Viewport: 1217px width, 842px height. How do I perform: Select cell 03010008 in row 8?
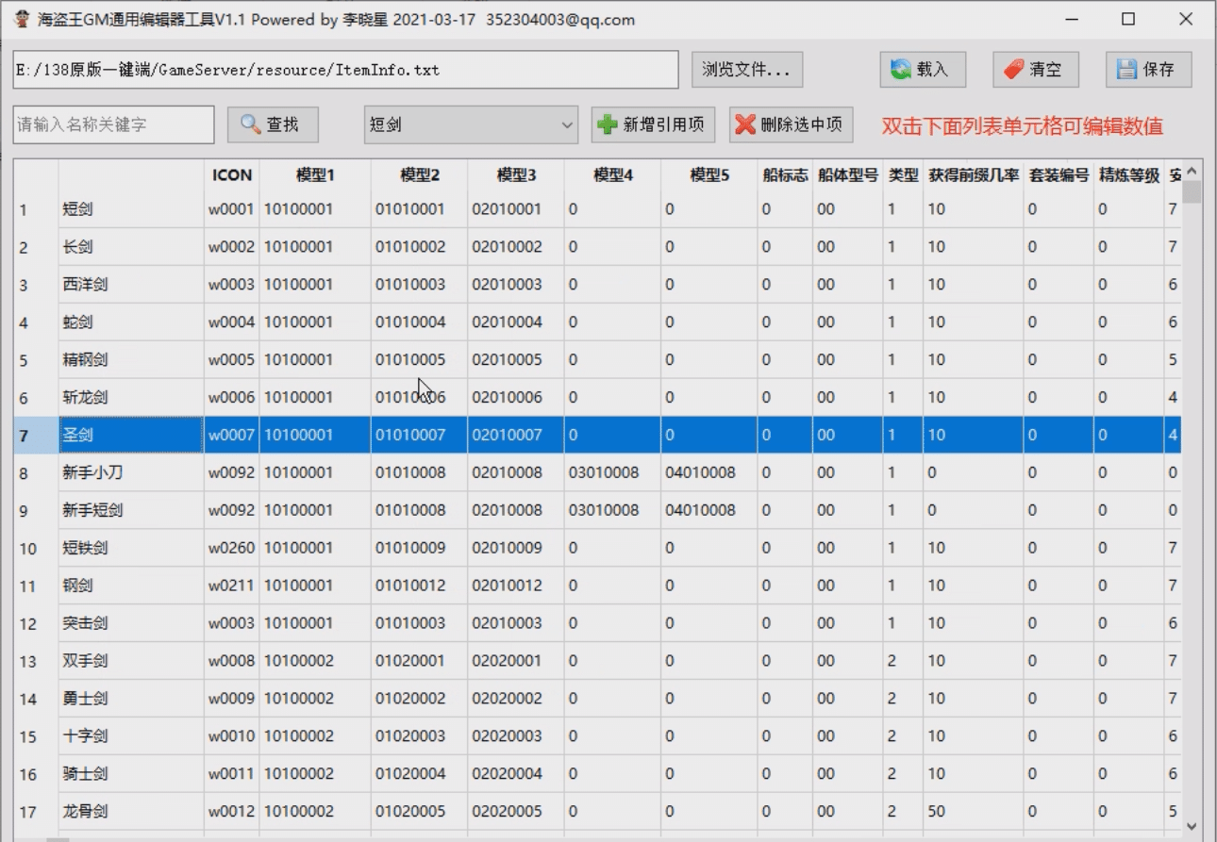point(611,472)
